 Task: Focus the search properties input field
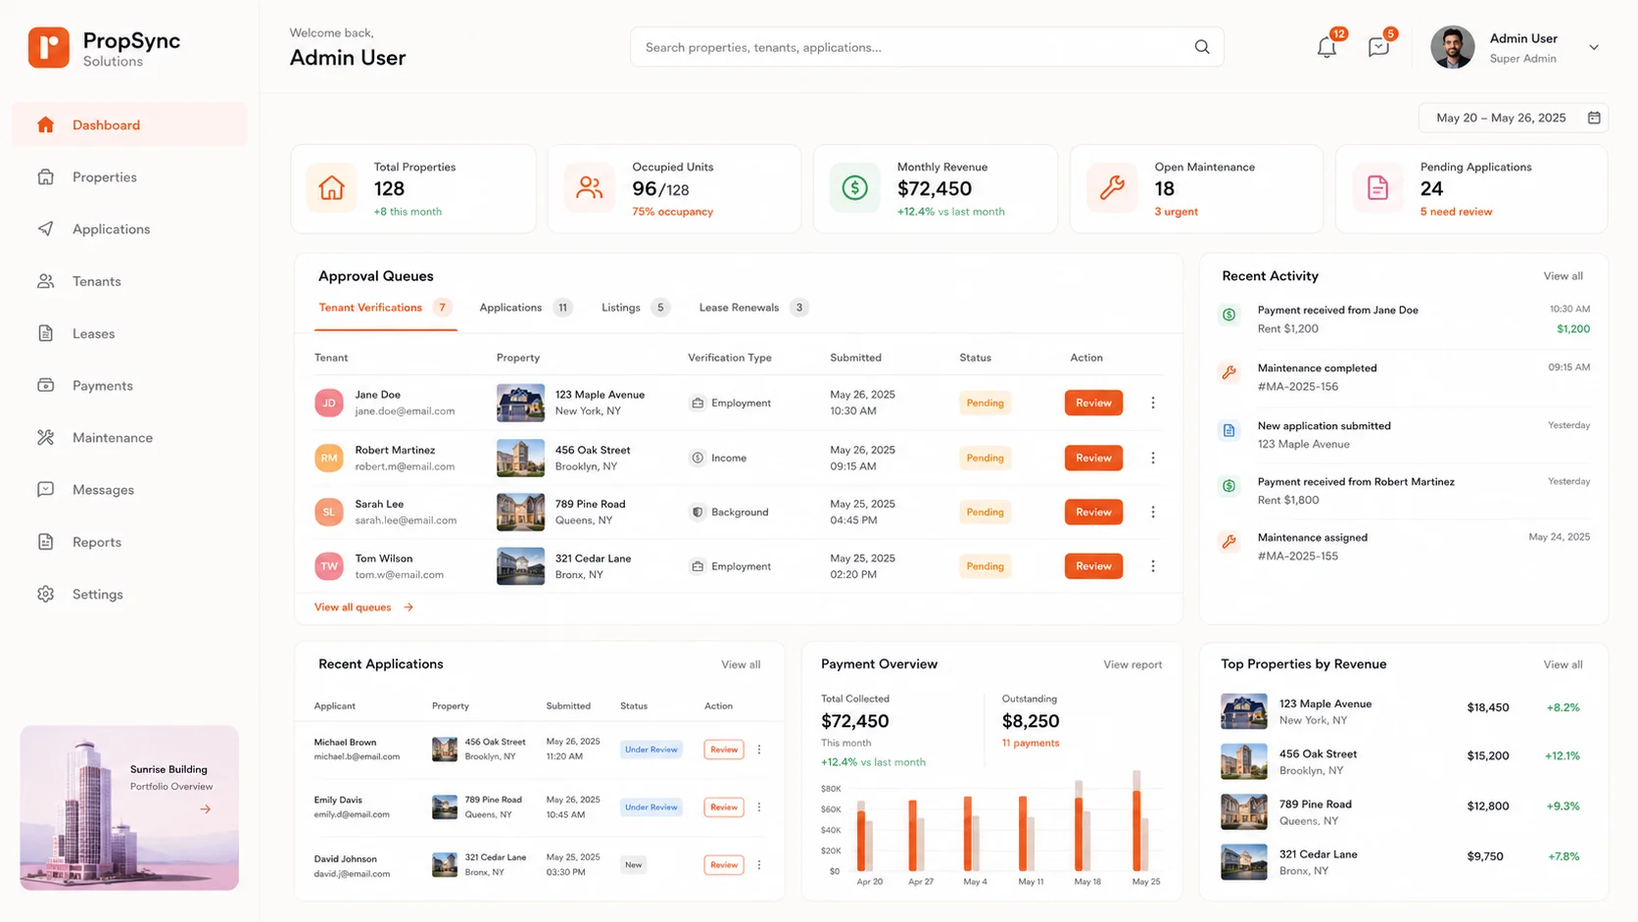click(927, 47)
